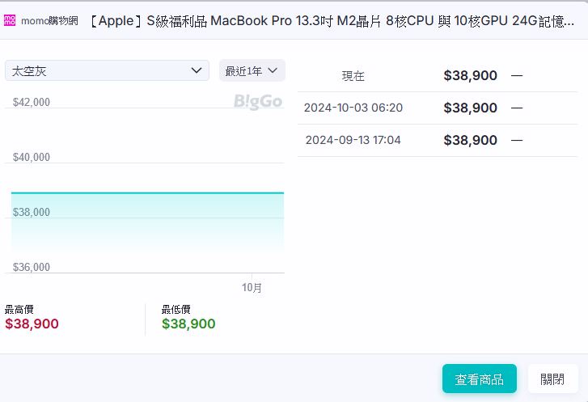Screen dimensions: 588x402
Task: Click the dash indicator on 2024-10-03 row
Action: click(517, 108)
